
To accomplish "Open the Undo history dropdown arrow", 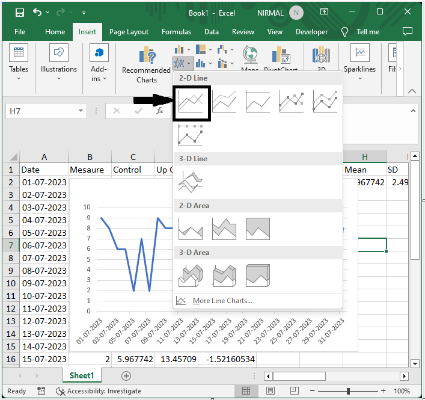I will click(x=47, y=13).
